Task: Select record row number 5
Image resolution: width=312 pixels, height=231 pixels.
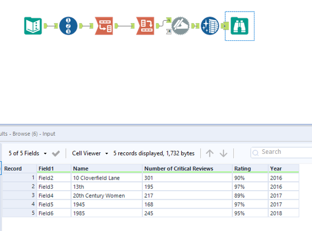Action: coord(20,213)
